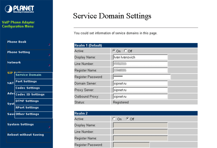The image size is (217, 148).
Task: Expand the Phone Setting menu arrow
Action: click(50, 55)
